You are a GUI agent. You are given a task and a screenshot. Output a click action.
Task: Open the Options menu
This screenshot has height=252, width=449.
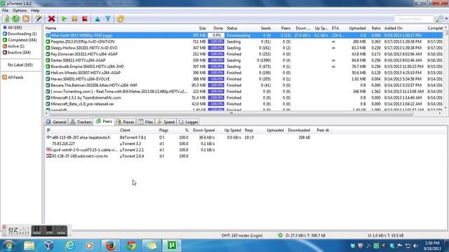click(20, 10)
